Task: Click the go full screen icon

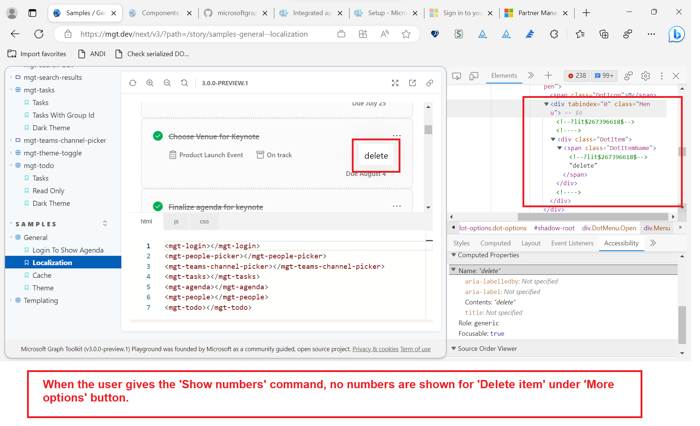Action: point(395,83)
